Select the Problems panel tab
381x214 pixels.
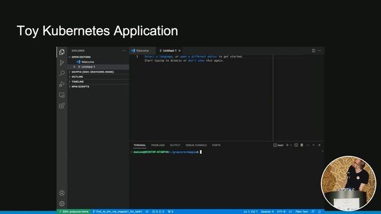tap(158, 145)
